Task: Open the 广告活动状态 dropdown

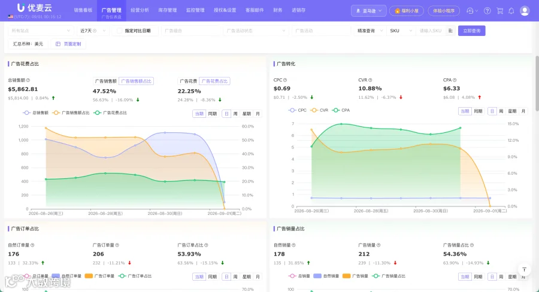Action: click(x=255, y=31)
